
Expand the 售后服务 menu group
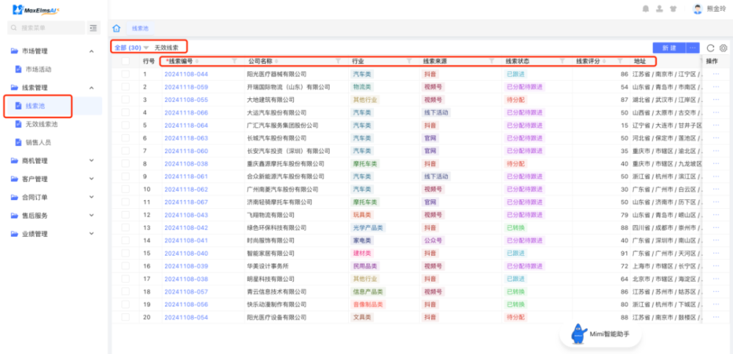coord(92,215)
